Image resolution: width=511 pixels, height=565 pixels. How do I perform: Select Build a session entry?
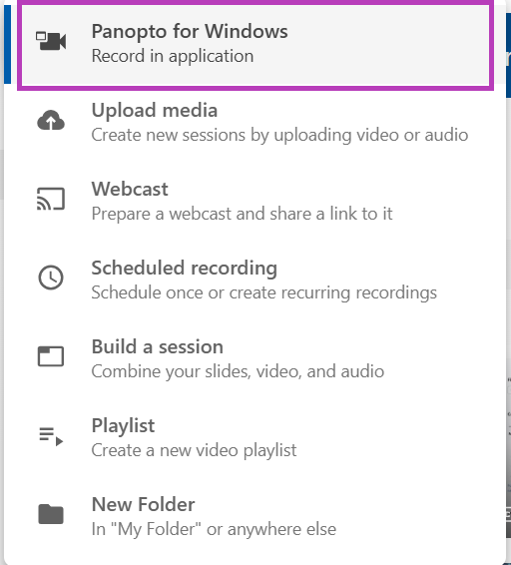[255, 359]
